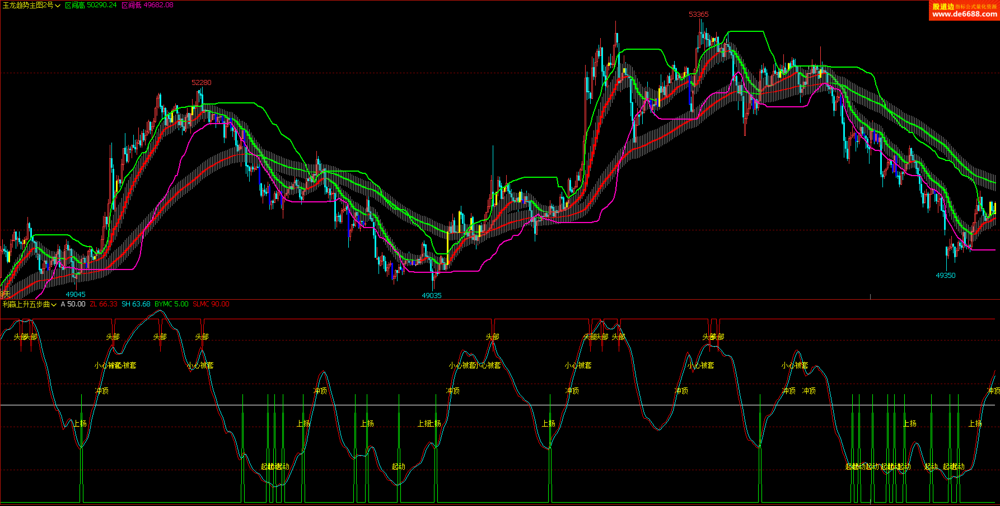Expand the 利赢上升五步曲 indicator dropdown
The height and width of the screenshot is (506, 1000).
coord(29,304)
